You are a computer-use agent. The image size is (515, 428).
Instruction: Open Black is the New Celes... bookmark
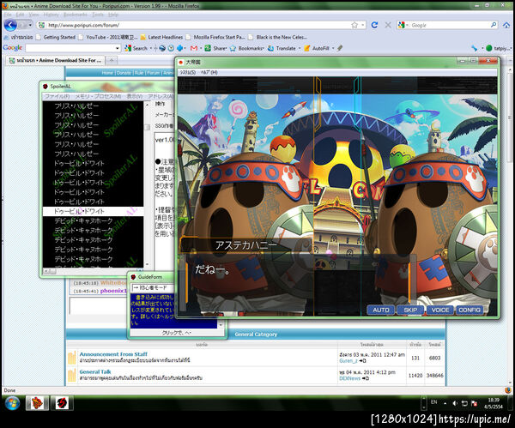coord(278,37)
